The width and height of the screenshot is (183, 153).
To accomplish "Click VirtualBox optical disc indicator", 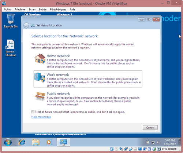I will pos(116,149).
